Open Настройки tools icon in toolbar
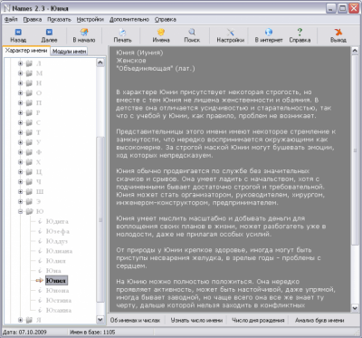Image resolution: width=362 pixels, height=338 pixels. pos(231,32)
